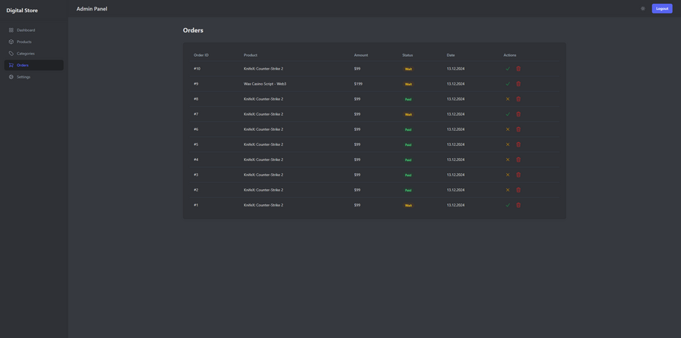Screen dimensions: 681x338
Task: Delete order #4 using trash icon
Action: click(518, 160)
